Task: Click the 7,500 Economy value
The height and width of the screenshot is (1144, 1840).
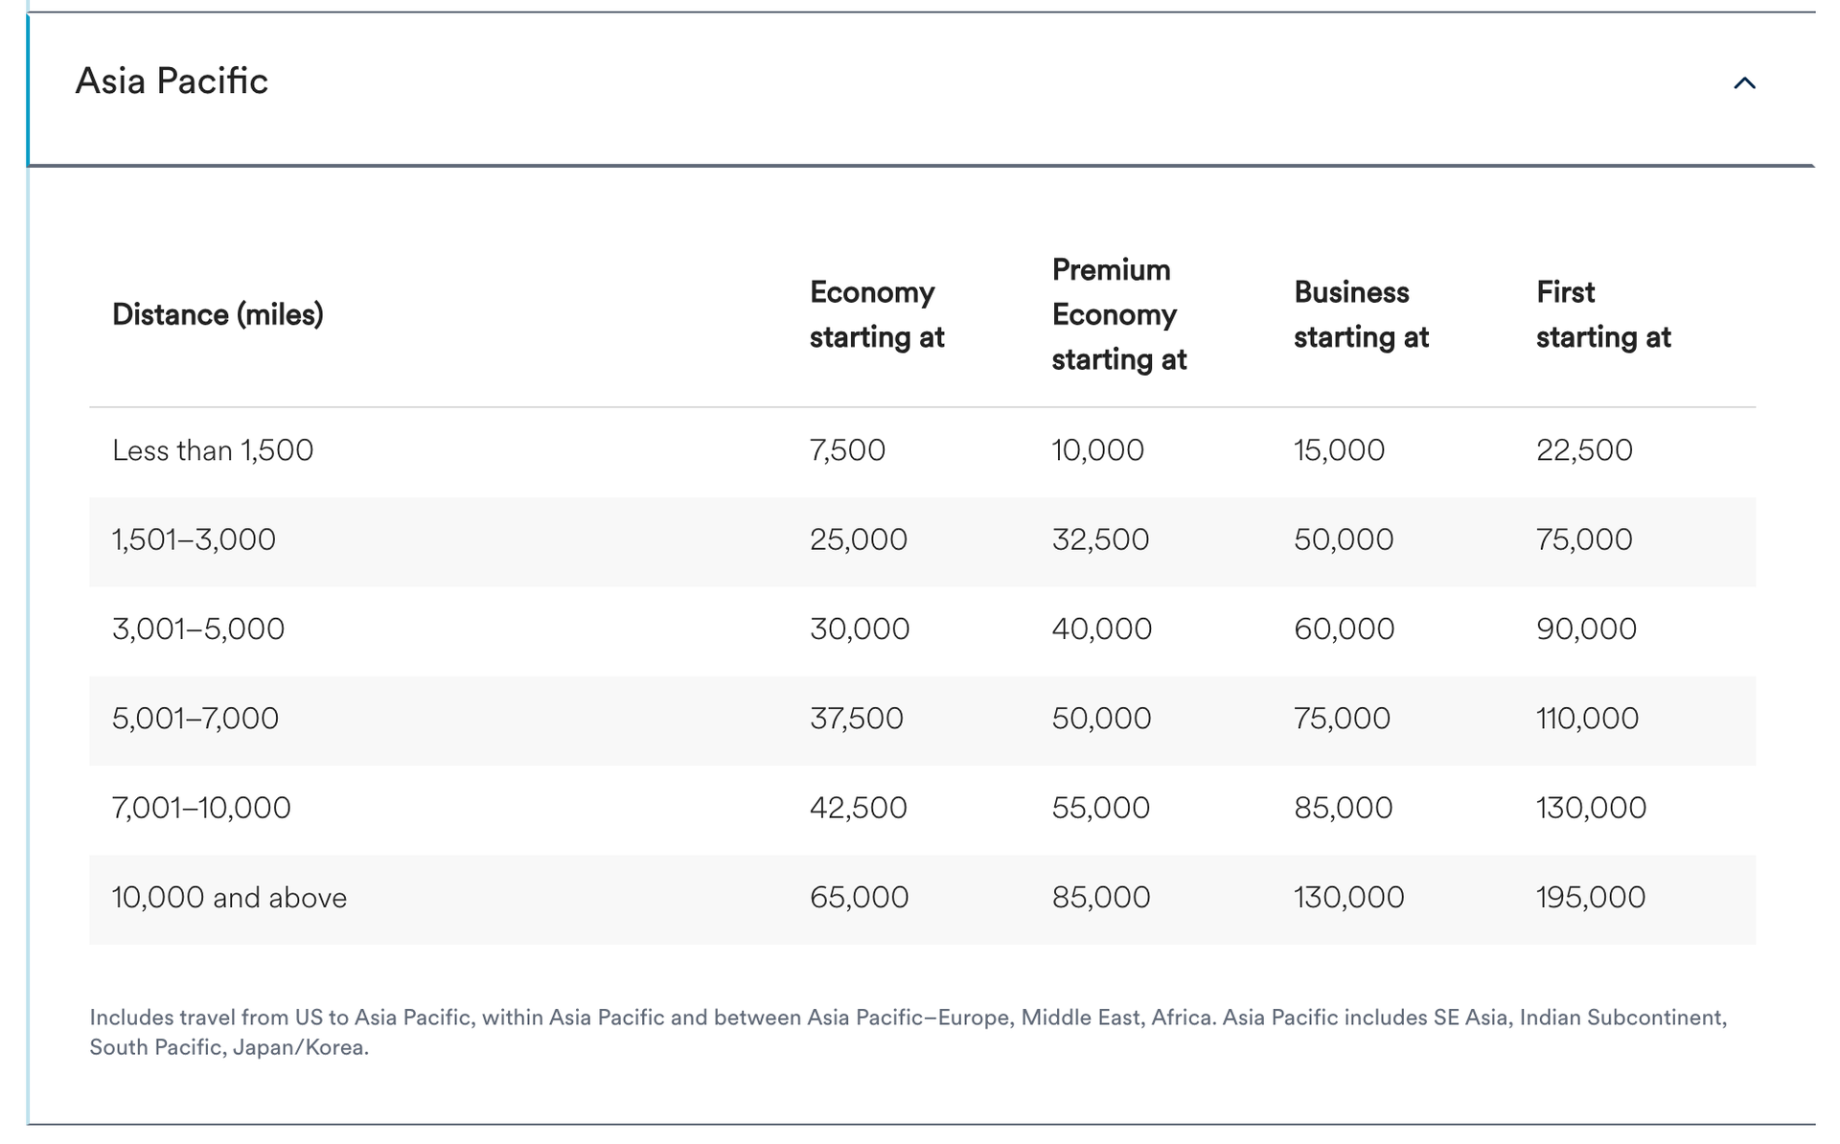Action: click(847, 449)
